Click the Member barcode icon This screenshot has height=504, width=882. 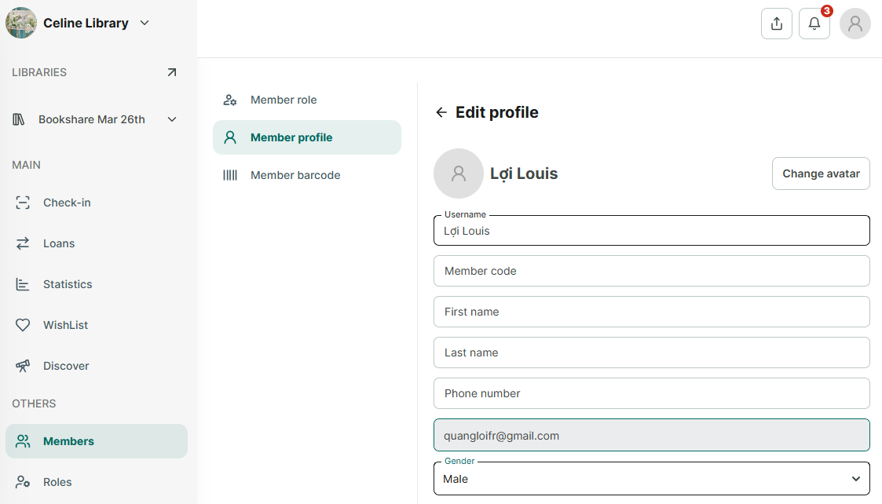(x=230, y=175)
